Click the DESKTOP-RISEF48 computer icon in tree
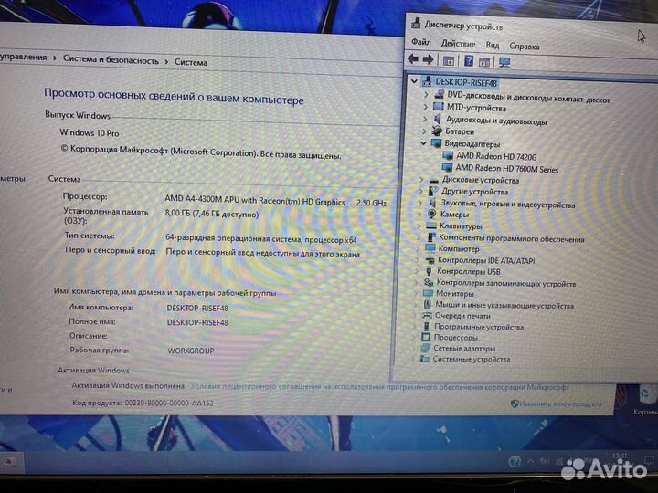The width and height of the screenshot is (658, 493). tap(427, 81)
